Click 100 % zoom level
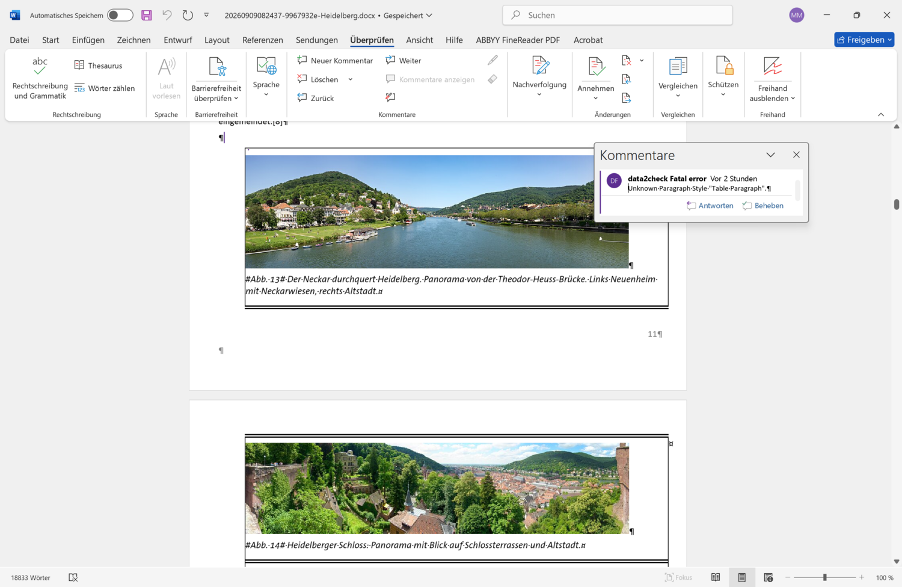This screenshot has width=902, height=587. [885, 577]
